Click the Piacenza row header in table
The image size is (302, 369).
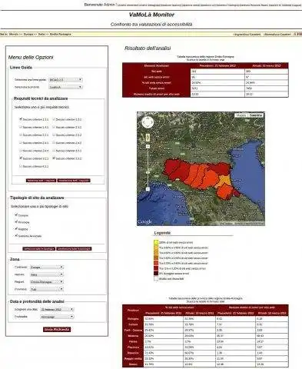tap(133, 347)
